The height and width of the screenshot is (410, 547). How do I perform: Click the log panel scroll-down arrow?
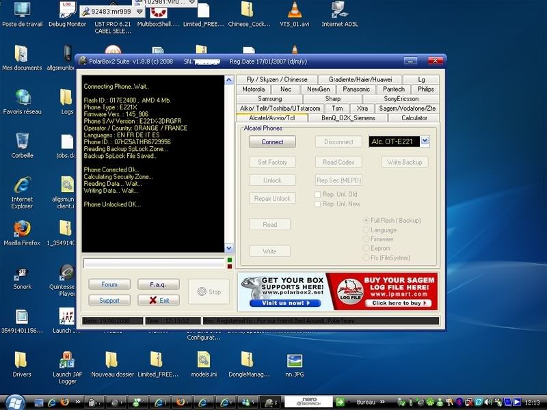click(x=229, y=248)
